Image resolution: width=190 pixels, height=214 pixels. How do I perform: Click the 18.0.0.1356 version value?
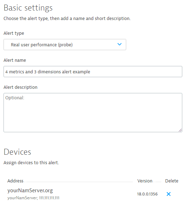(x=147, y=194)
